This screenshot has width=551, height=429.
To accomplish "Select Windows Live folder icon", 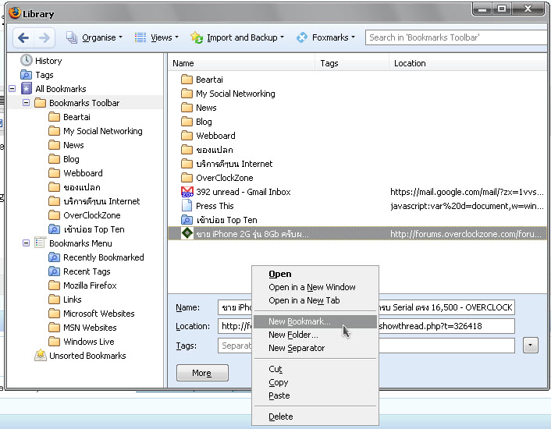I will [54, 342].
